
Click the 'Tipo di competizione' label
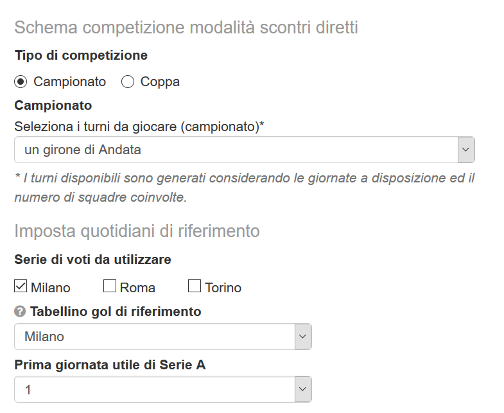tap(81, 55)
